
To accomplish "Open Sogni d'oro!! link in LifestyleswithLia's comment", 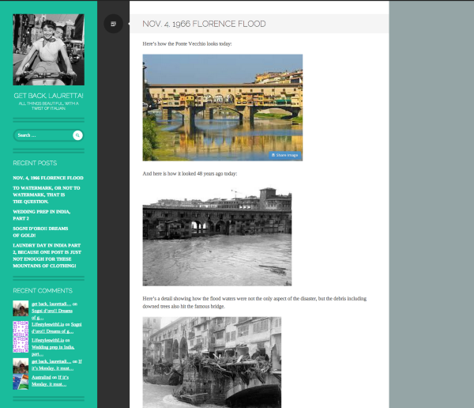I will [x=57, y=328].
